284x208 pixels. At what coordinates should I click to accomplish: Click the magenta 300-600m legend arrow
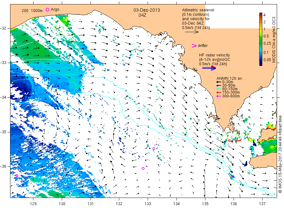[219, 96]
